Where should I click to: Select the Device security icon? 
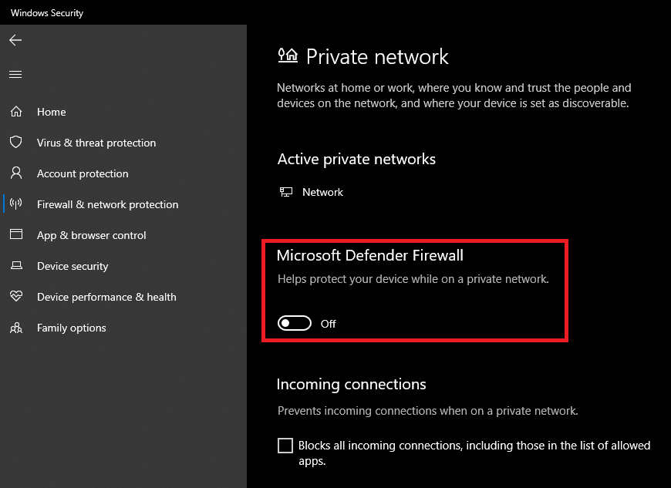[x=16, y=266]
